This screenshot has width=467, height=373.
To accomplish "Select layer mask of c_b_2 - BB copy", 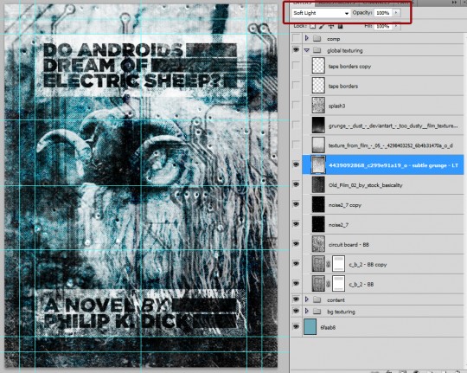I will pyautogui.click(x=338, y=264).
